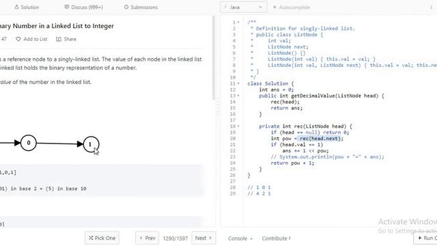Click the Share icon link

tap(66, 39)
